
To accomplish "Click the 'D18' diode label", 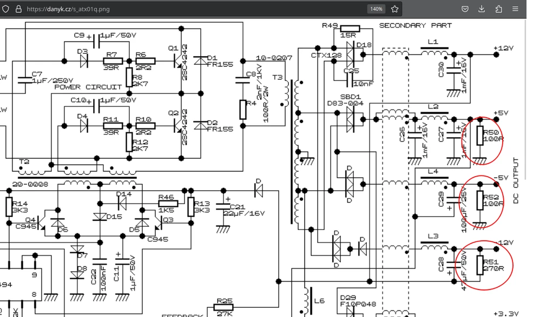I will [364, 45].
